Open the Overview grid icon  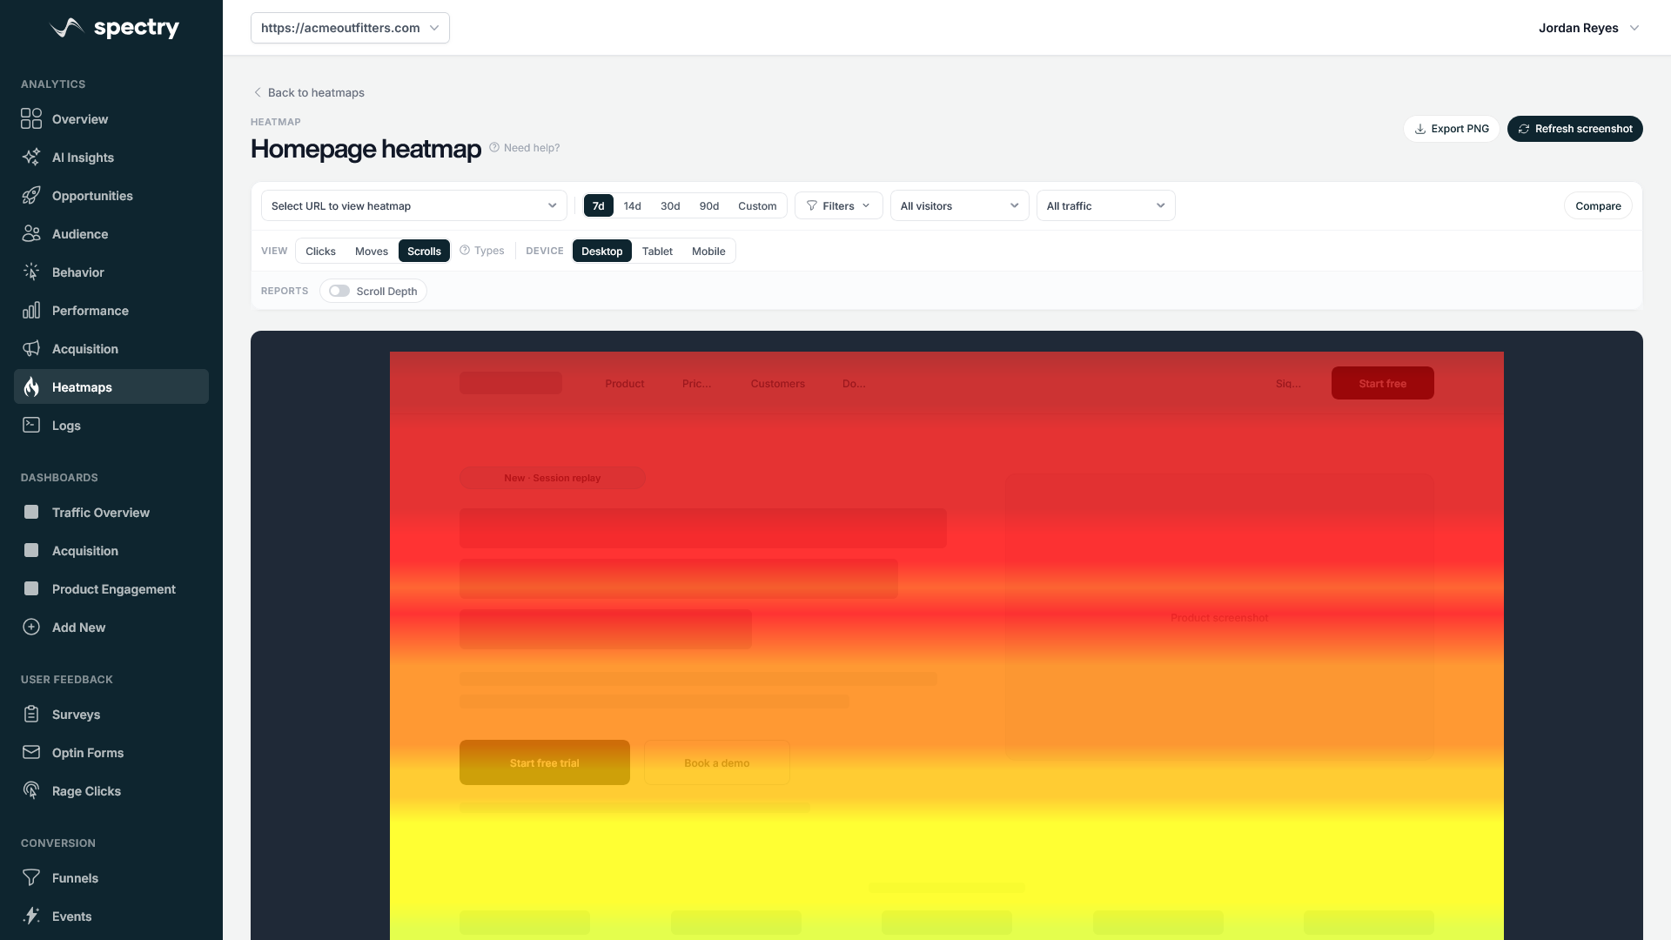[x=31, y=118]
